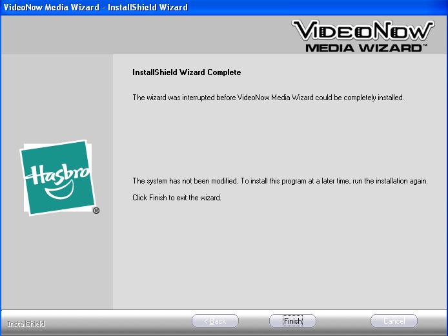Click the InstallShield label in the footer
The height and width of the screenshot is (336, 448).
pyautogui.click(x=26, y=324)
